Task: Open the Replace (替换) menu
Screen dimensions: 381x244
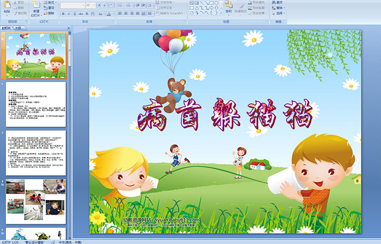Action: pyautogui.click(x=279, y=8)
